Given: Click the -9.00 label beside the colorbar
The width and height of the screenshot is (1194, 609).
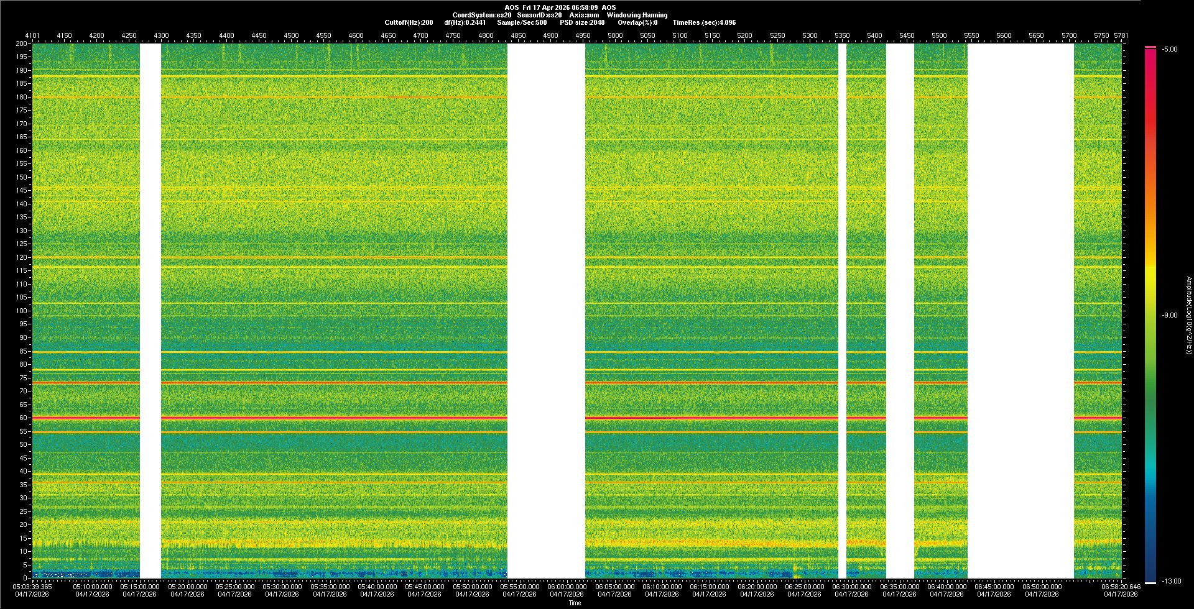Looking at the screenshot, I should (1169, 315).
